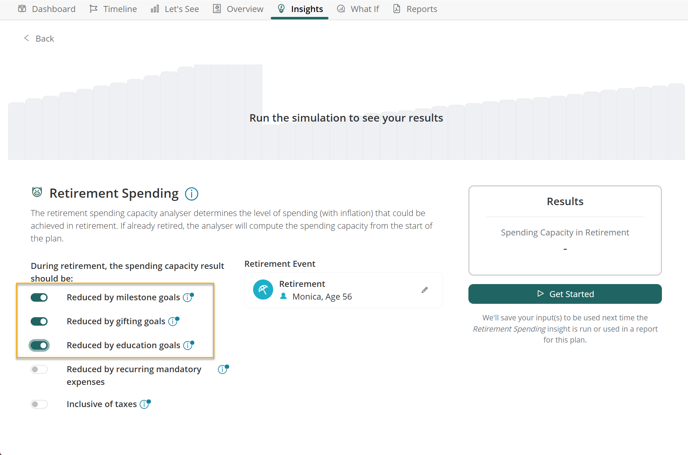Turn off Reduced by education goals
The image size is (688, 455).
(x=39, y=345)
